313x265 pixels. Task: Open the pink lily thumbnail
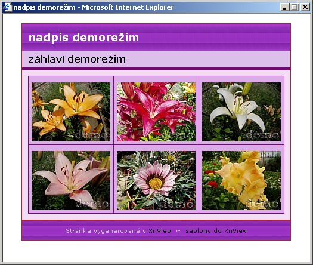71,180
